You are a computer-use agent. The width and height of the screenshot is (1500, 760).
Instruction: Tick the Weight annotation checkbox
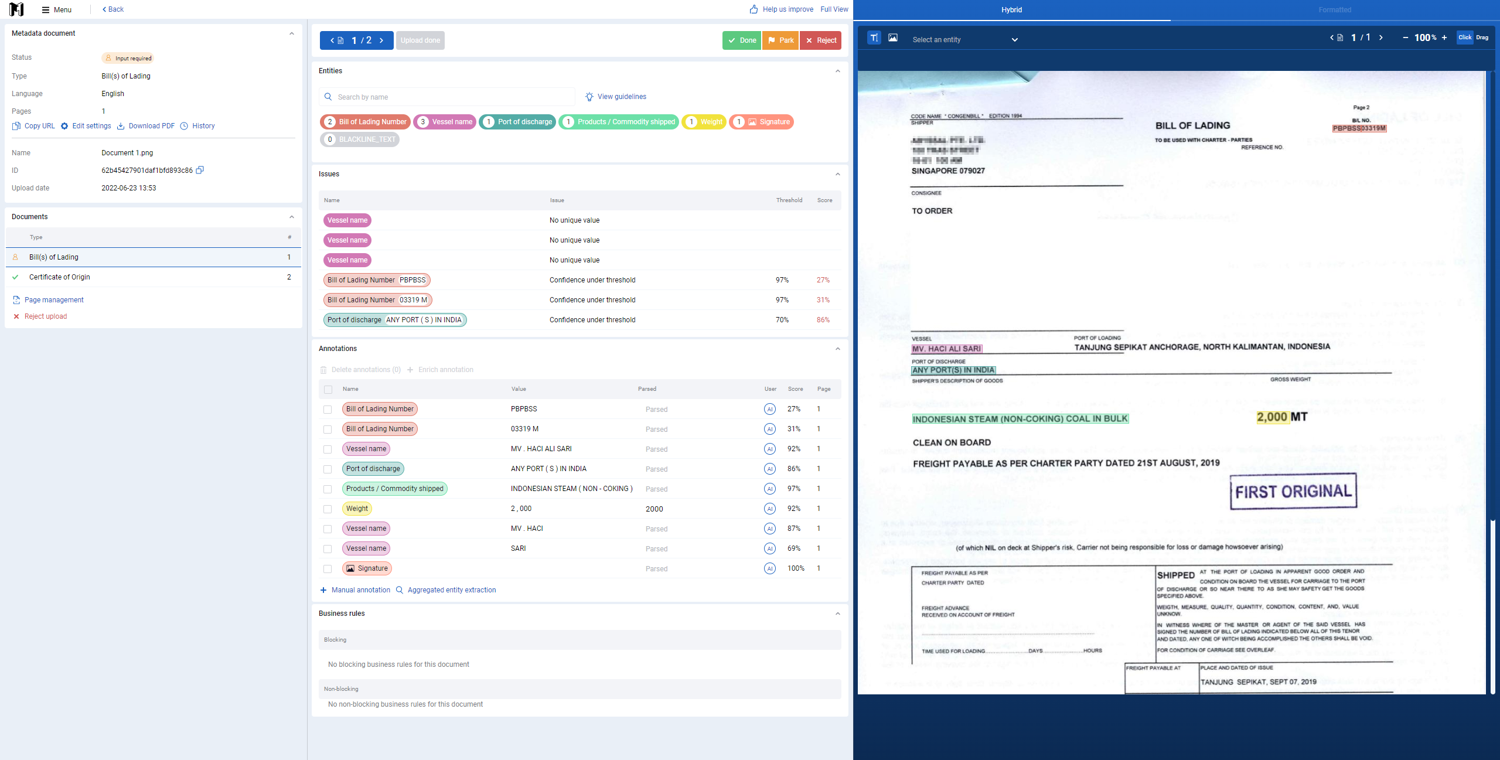(x=328, y=509)
